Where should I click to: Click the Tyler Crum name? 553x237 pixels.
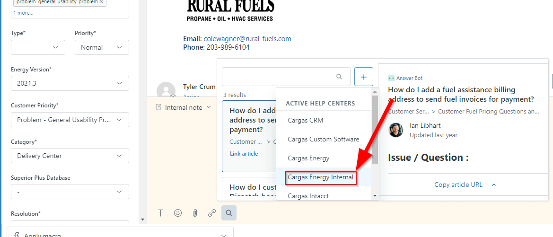tap(200, 87)
